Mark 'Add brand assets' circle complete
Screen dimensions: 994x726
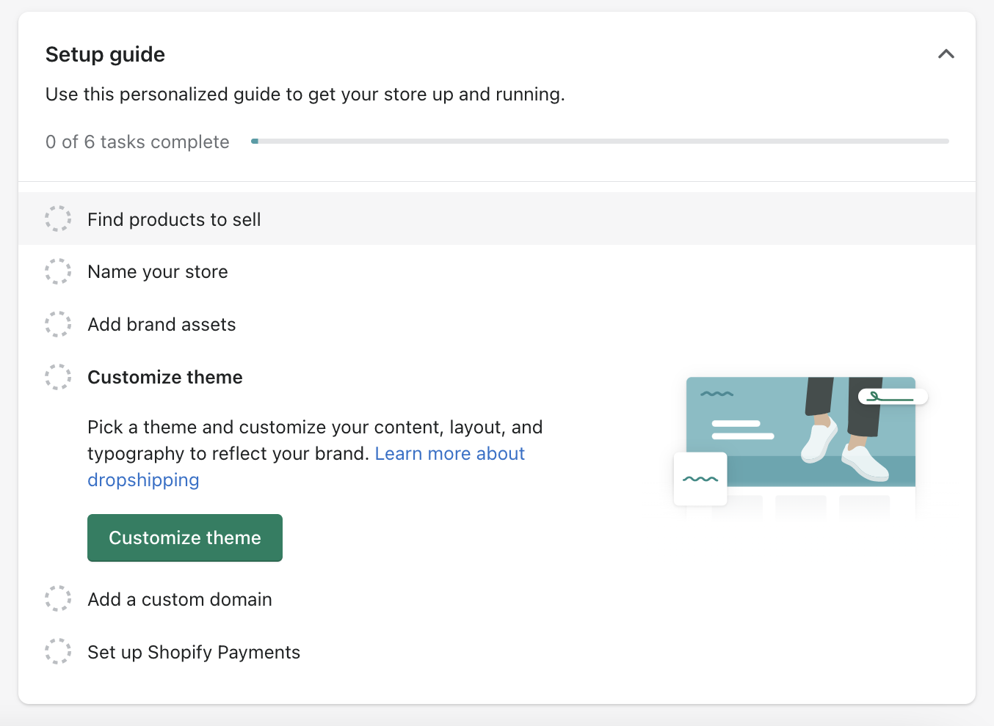[58, 324]
